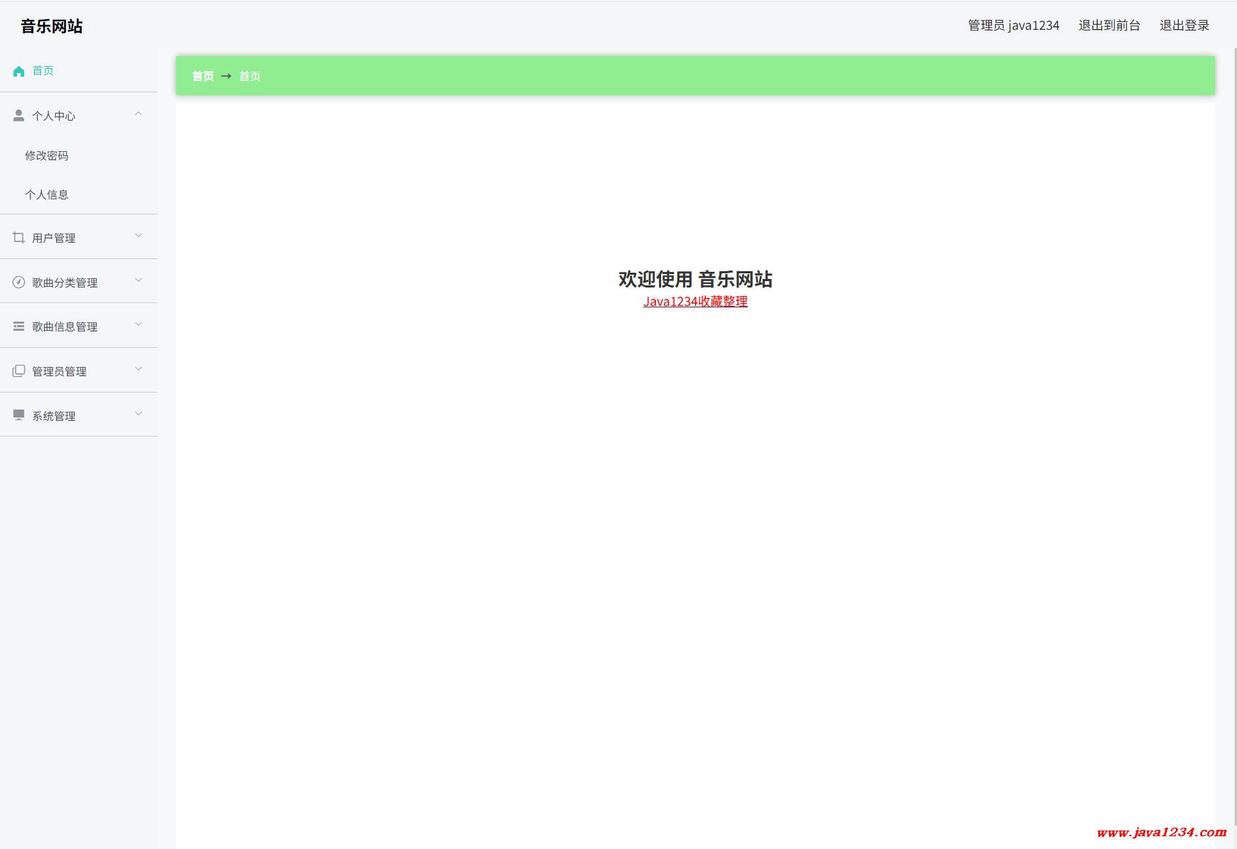Image resolution: width=1237 pixels, height=849 pixels.
Task: Expand the 歌曲分类管理 chevron arrow
Action: (x=138, y=280)
